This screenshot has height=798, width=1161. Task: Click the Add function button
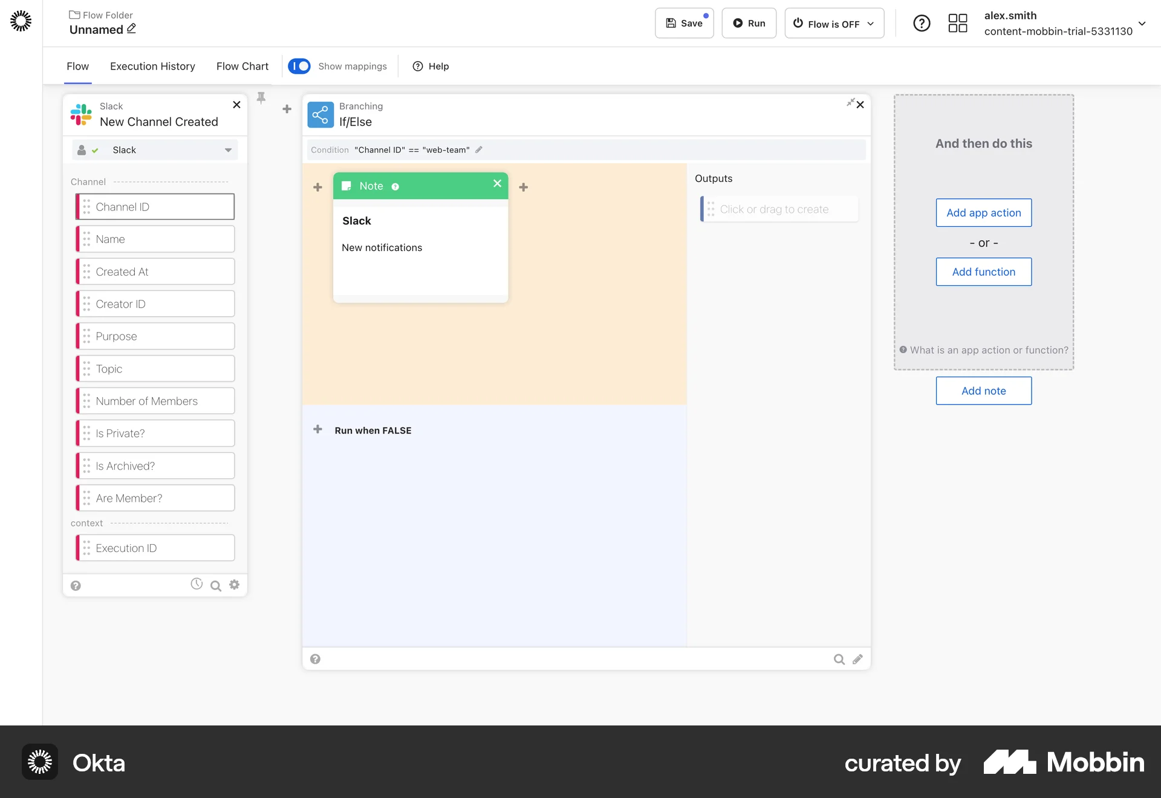click(983, 271)
